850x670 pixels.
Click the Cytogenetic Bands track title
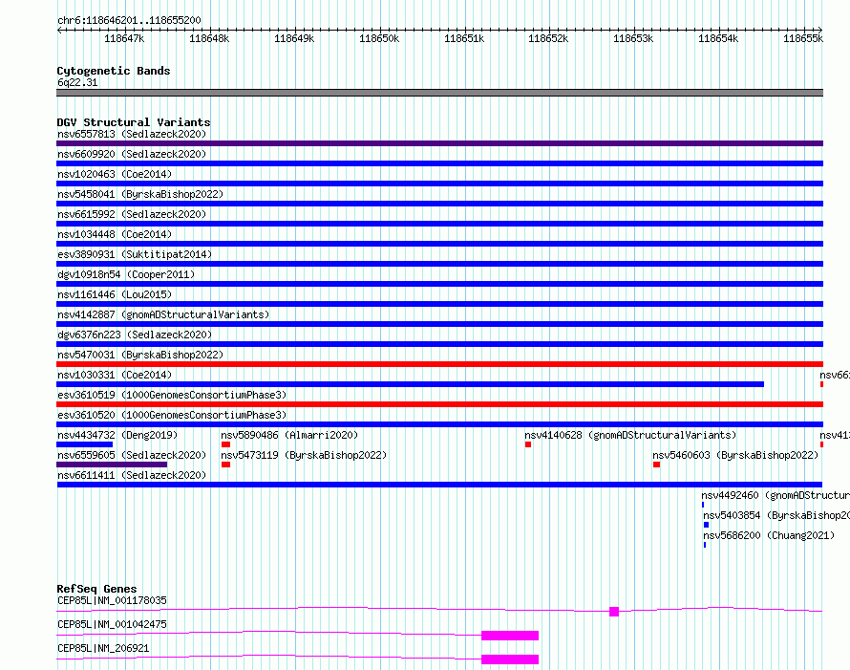coord(114,71)
